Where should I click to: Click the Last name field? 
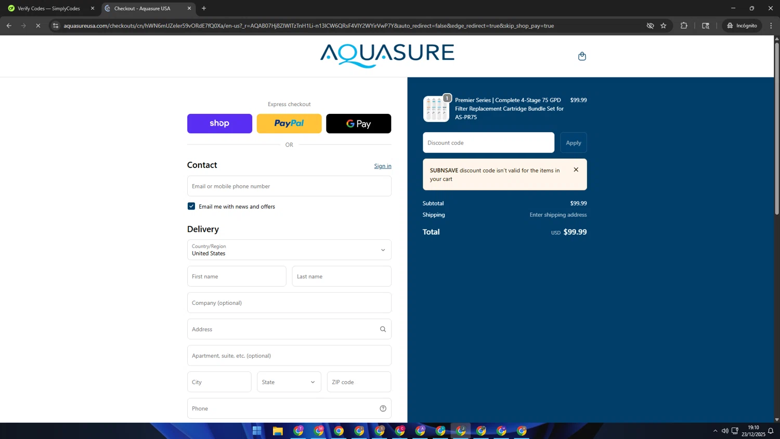click(342, 276)
